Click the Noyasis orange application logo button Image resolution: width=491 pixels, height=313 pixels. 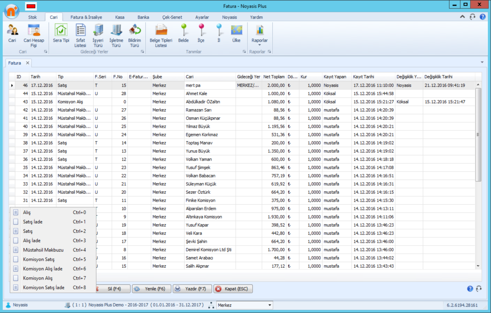[12, 11]
